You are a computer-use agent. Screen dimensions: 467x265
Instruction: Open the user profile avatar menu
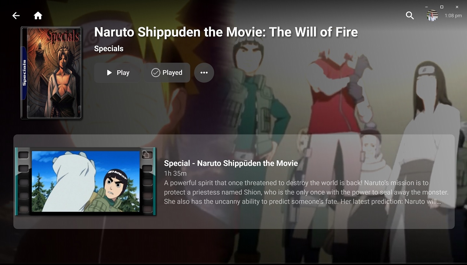pos(432,15)
